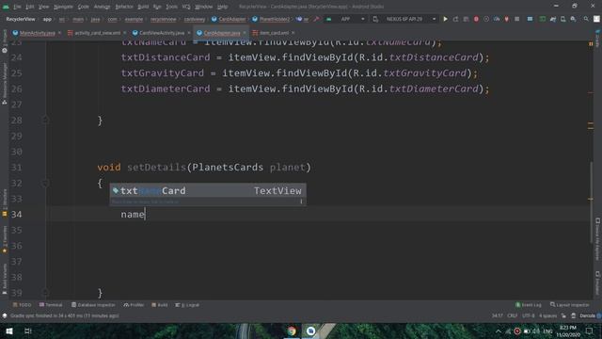Click the warning marker at top of error stripe
Image resolution: width=602 pixels, height=339 pixels.
(591, 44)
